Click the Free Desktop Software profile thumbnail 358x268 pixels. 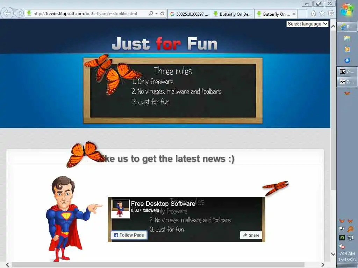120,209
